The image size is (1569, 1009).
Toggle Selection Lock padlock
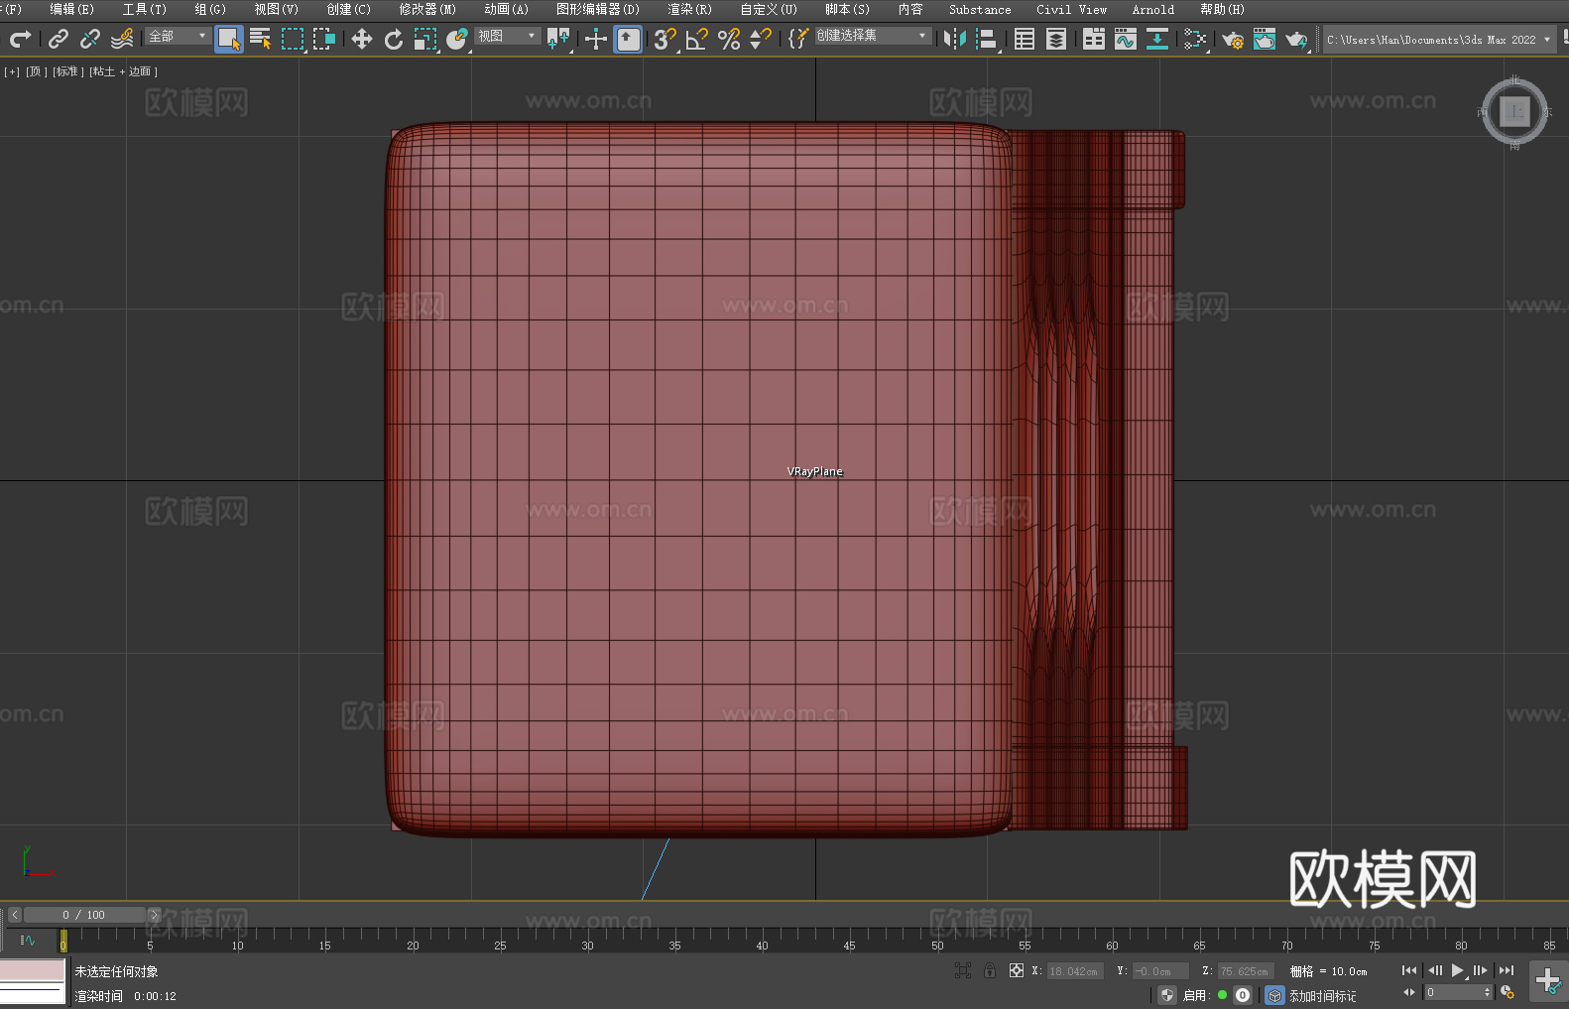(x=990, y=970)
